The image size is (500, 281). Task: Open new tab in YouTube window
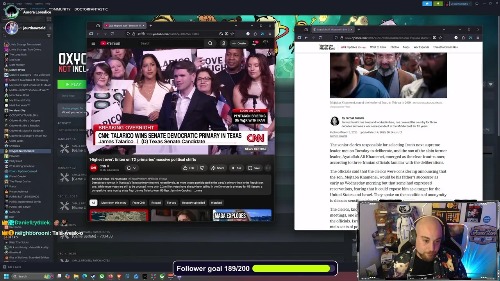150,26
